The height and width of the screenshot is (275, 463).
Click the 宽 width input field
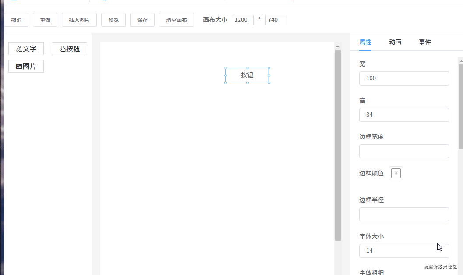coord(404,79)
